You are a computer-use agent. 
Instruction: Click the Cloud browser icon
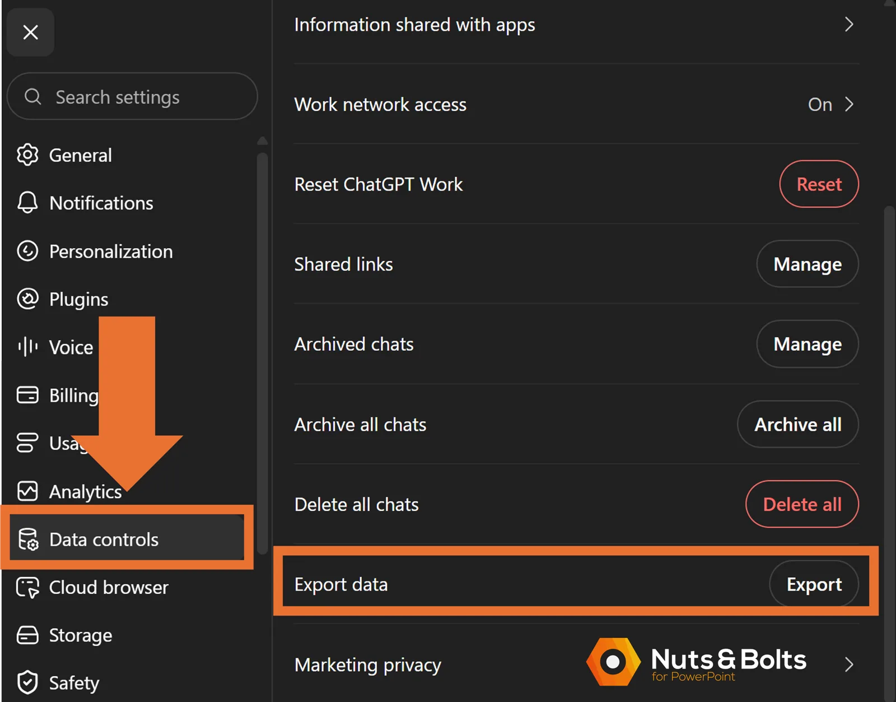(27, 587)
